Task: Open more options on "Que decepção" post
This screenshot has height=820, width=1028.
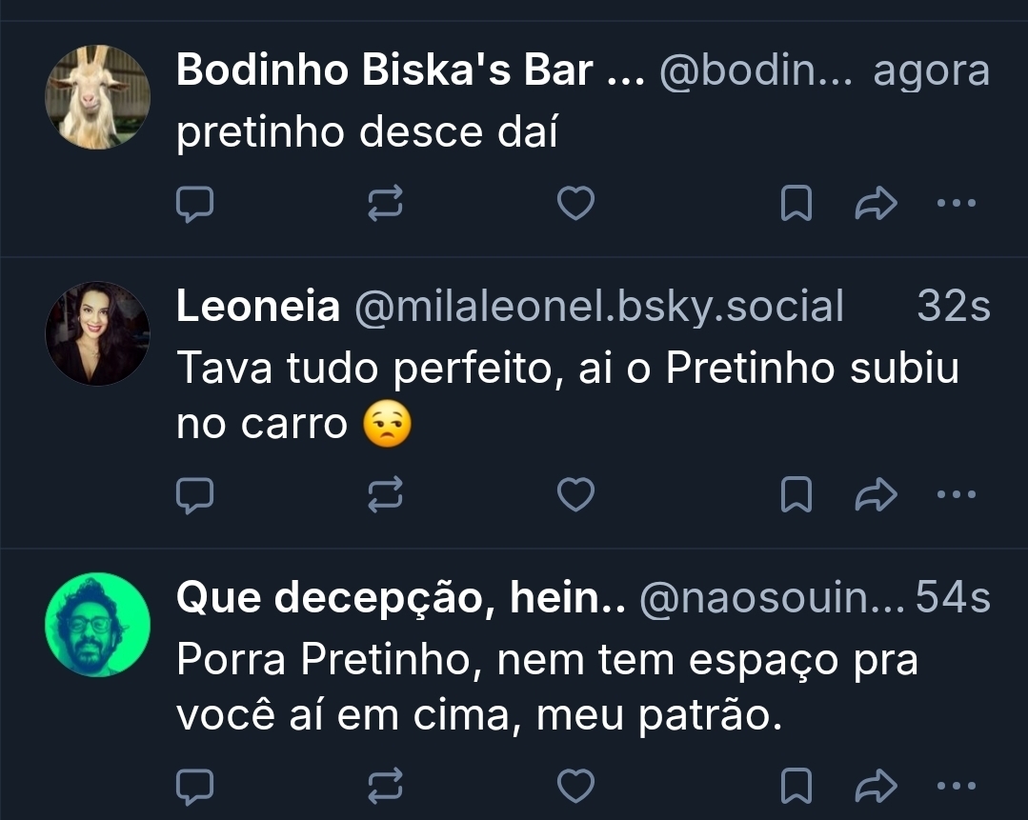Action: tap(957, 785)
